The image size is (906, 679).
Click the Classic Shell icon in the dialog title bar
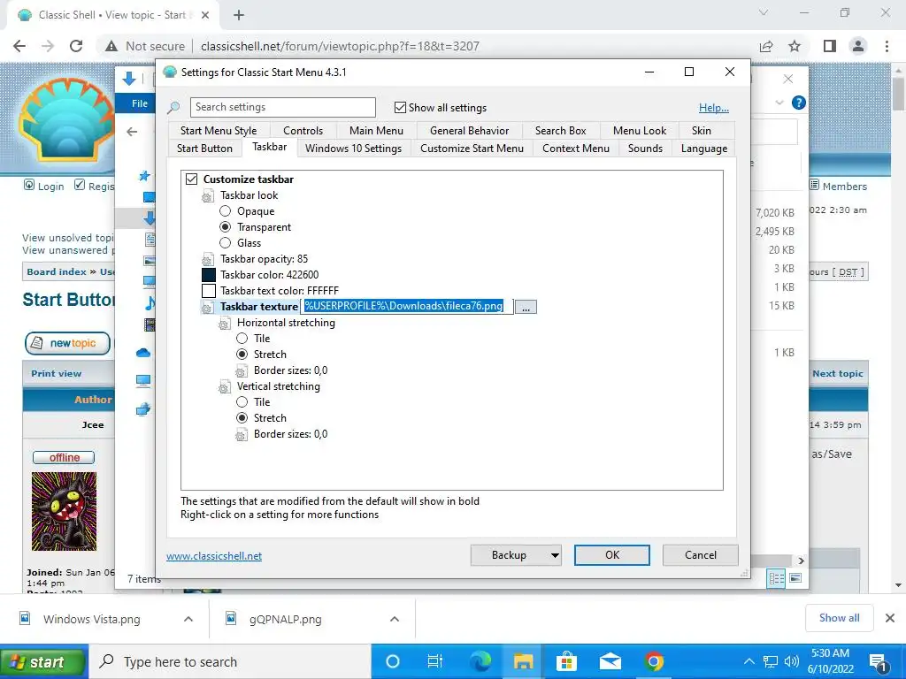(170, 72)
